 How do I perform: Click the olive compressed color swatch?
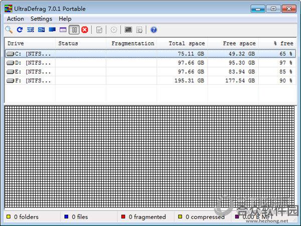coord(180,217)
